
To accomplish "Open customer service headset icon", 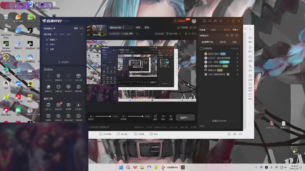I will coord(210,21).
